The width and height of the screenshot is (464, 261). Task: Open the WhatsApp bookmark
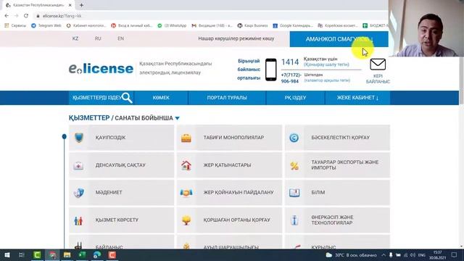(x=172, y=26)
